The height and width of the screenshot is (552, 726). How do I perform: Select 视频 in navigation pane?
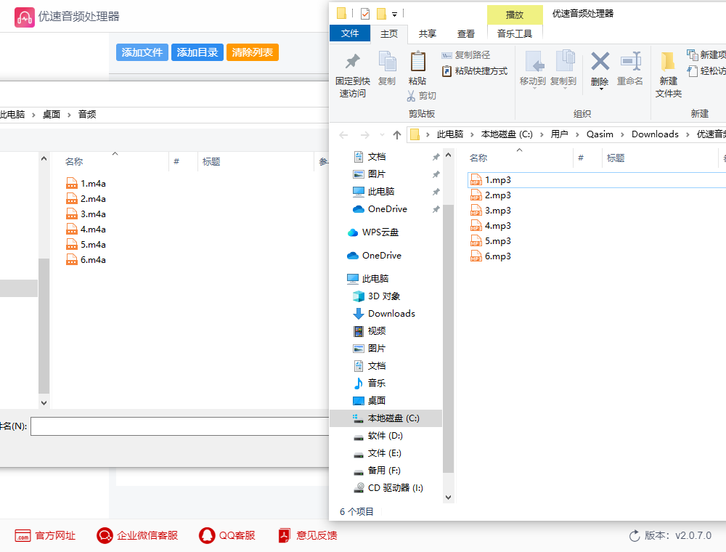(x=370, y=331)
